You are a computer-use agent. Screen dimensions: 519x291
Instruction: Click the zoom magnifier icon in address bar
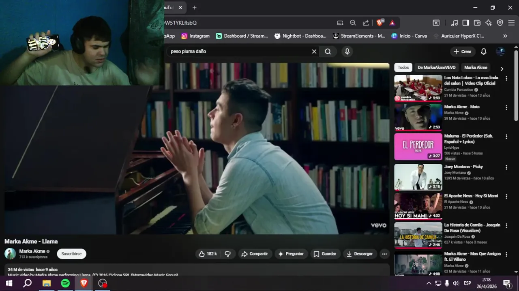[353, 23]
